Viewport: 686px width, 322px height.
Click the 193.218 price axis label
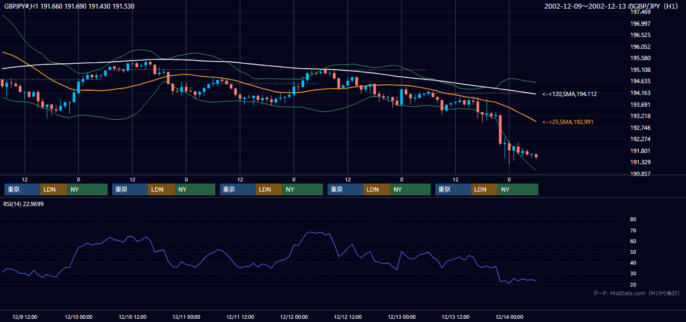pos(640,116)
